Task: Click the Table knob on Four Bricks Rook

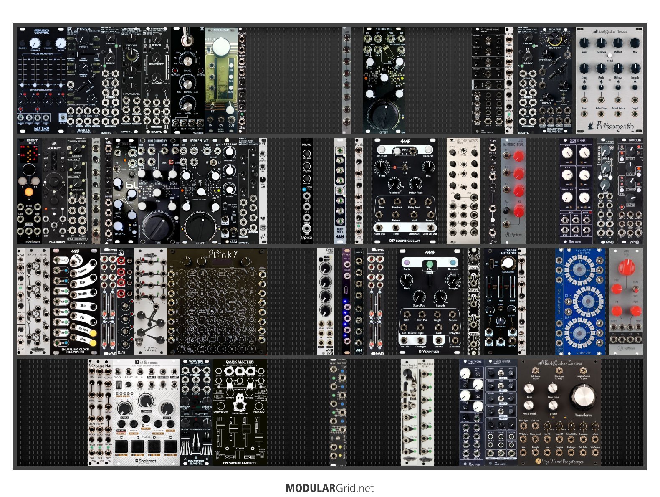Action: pyautogui.click(x=125, y=408)
